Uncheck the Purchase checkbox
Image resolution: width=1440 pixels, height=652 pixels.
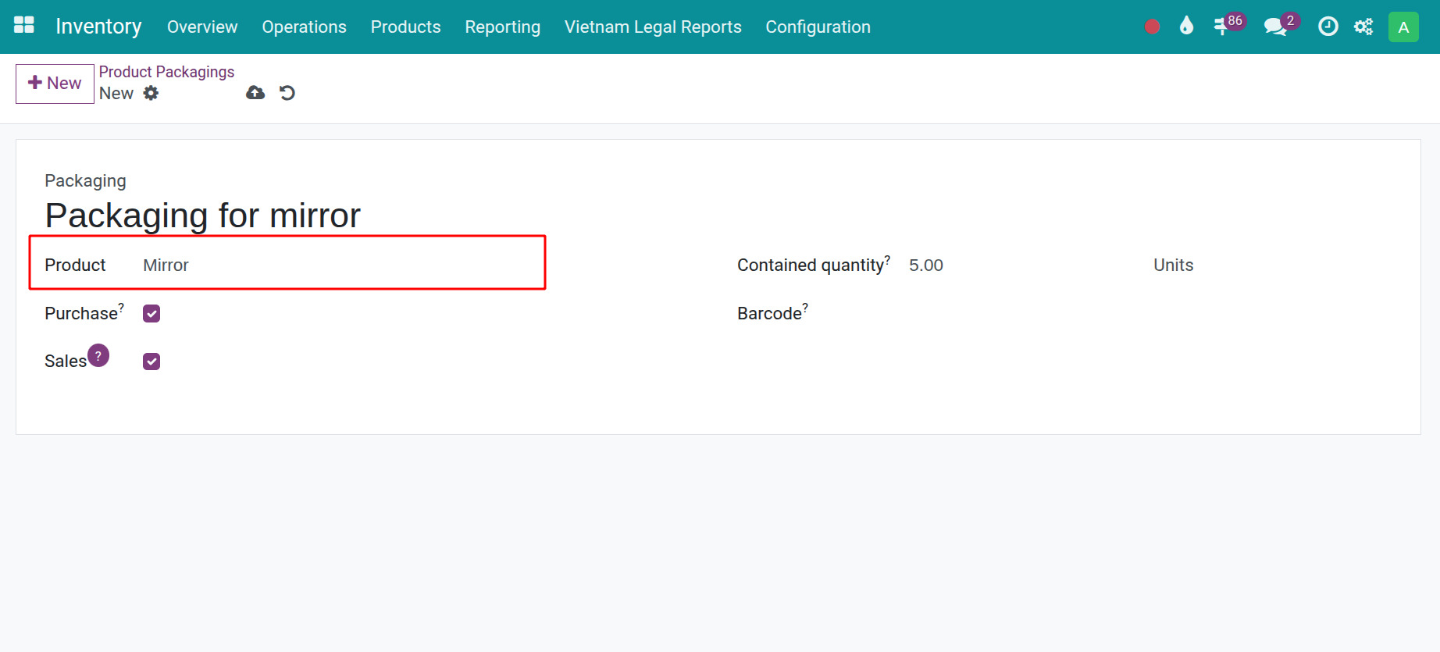pyautogui.click(x=151, y=313)
